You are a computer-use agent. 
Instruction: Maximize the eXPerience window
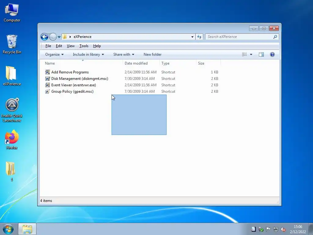[264, 28]
